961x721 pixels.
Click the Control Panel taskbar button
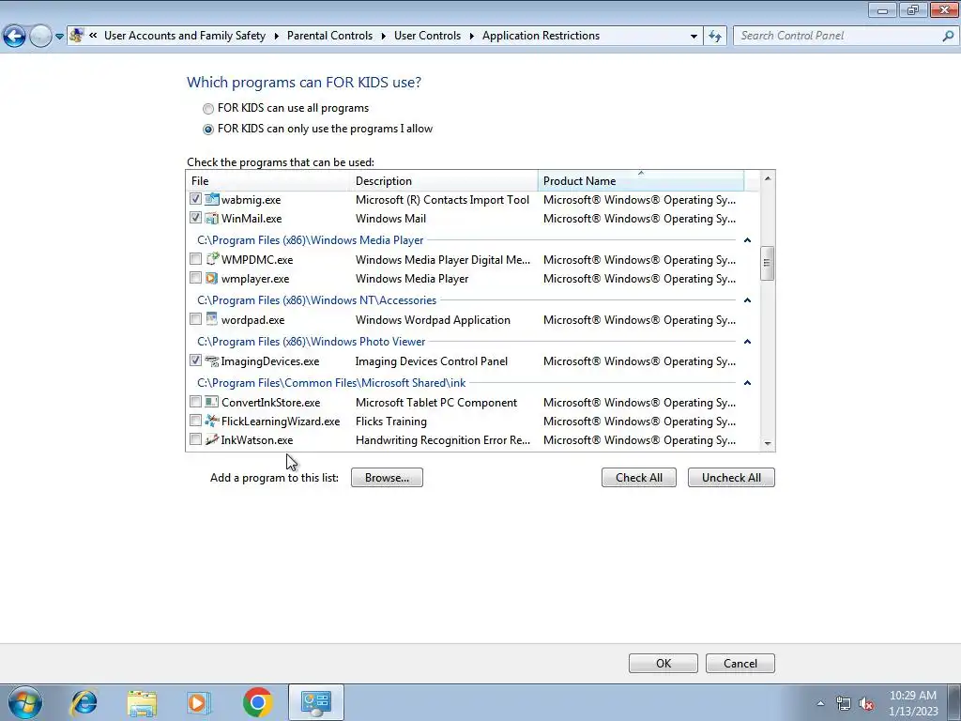coord(315,702)
